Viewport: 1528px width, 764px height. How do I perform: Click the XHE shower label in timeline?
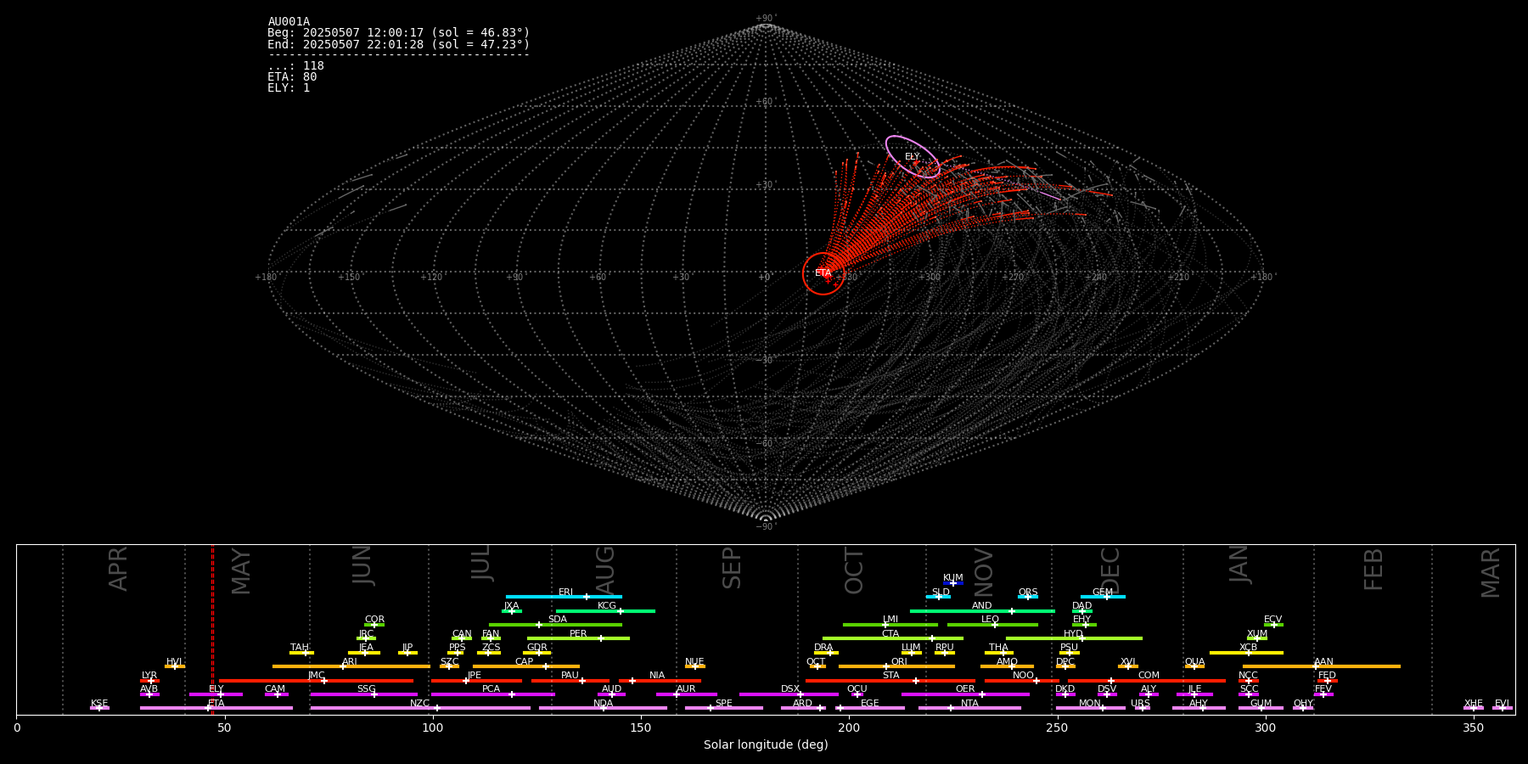click(x=1473, y=704)
